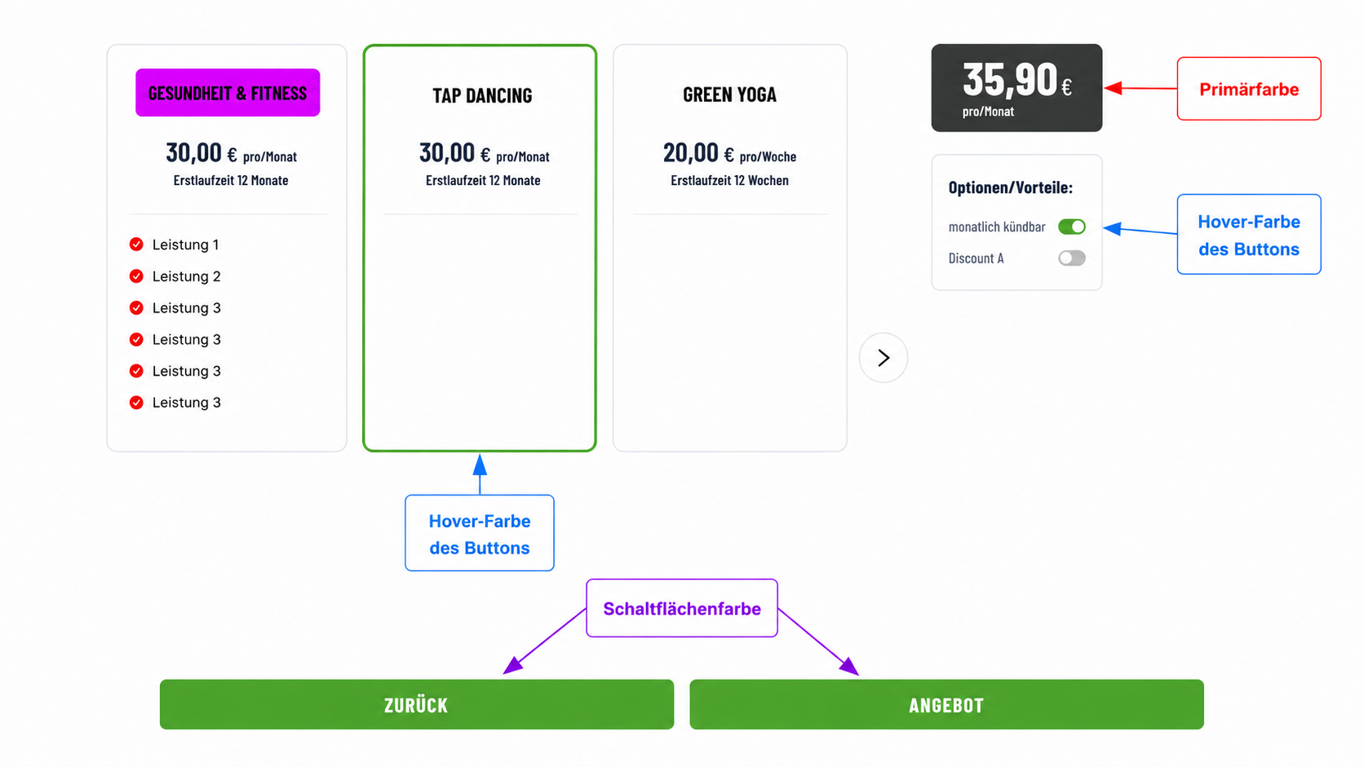Click the euro symbol in the 35,90 price box
1364x767 pixels.
click(1066, 86)
